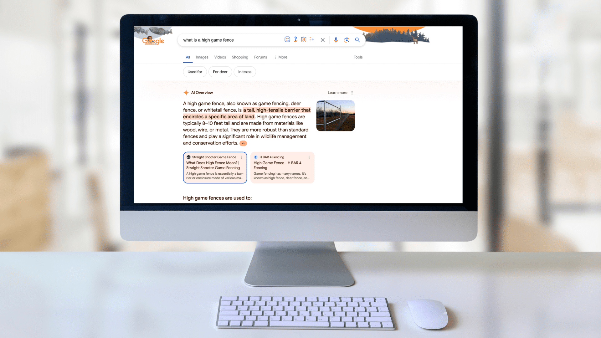This screenshot has height=338, width=601.
Task: Click the Google Lens search icon
Action: click(346, 40)
